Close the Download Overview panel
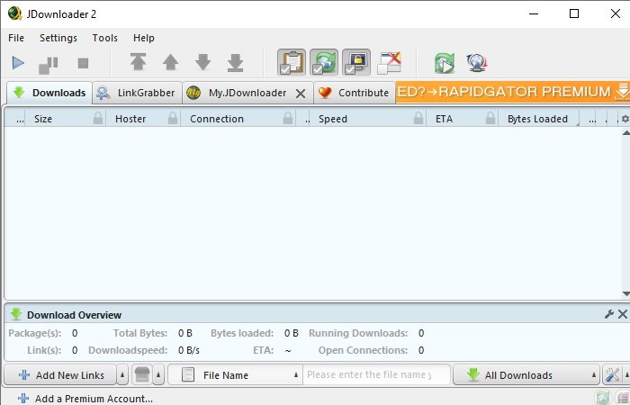The image size is (630, 405). [623, 314]
